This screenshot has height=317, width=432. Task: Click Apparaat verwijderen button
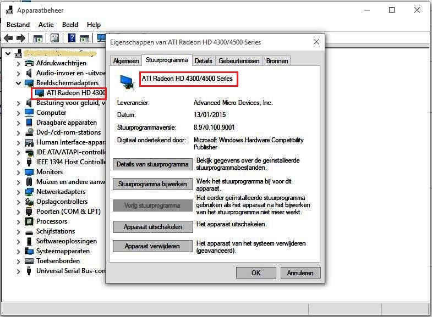point(152,246)
